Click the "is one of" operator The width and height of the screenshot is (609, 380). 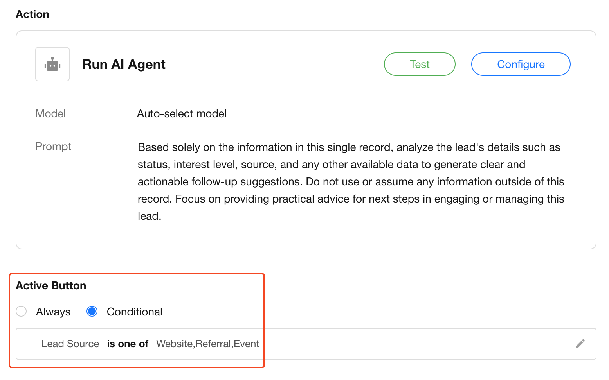pos(128,344)
